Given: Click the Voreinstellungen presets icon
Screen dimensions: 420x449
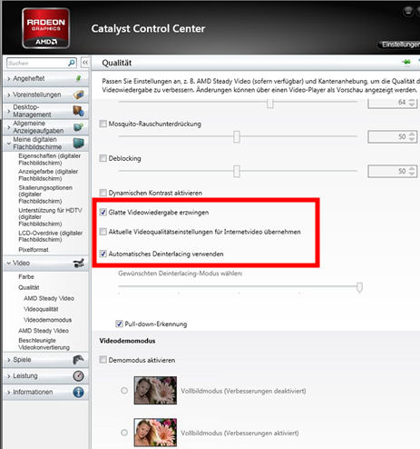Looking at the screenshot, I should coord(79,95).
